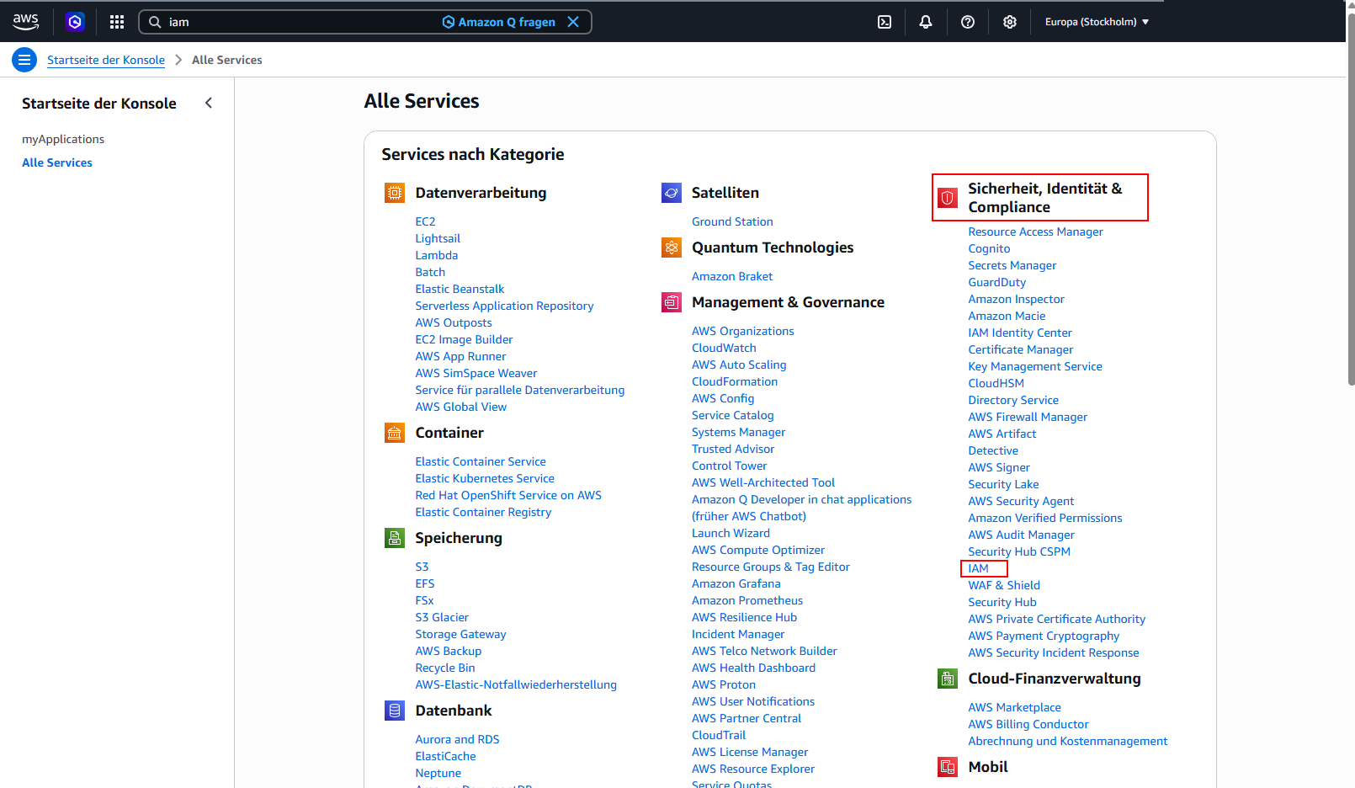The width and height of the screenshot is (1355, 788).
Task: Open the Ground Station link
Action: coord(732,221)
